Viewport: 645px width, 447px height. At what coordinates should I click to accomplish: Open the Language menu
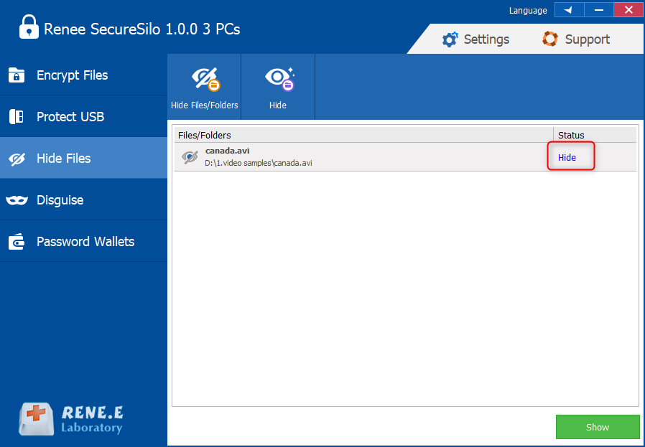coord(528,11)
